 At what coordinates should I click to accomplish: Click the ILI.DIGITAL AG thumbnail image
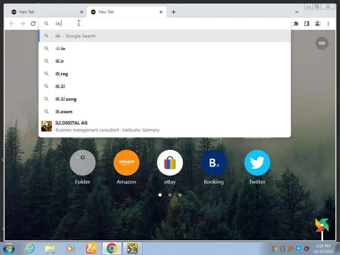coord(46,126)
